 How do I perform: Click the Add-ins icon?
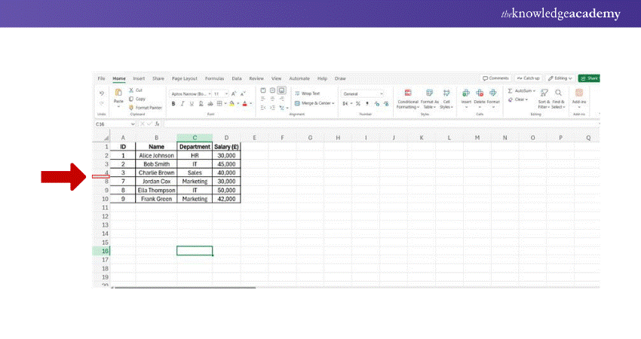click(x=579, y=93)
